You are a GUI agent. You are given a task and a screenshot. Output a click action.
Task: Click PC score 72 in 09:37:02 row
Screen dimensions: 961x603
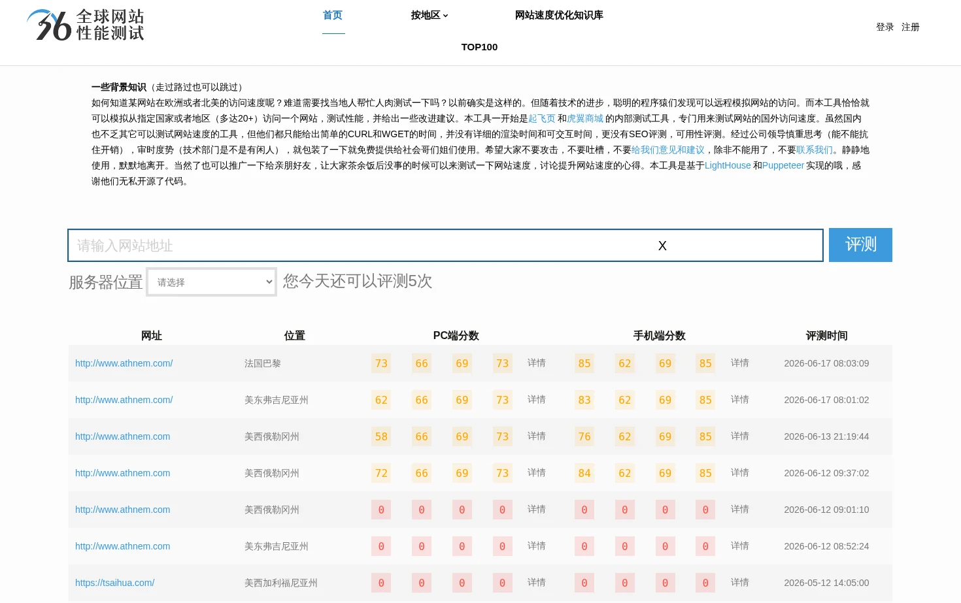381,473
